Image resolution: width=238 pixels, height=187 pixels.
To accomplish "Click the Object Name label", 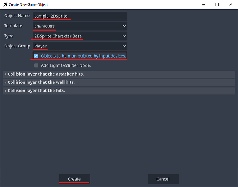I will coord(17,16).
